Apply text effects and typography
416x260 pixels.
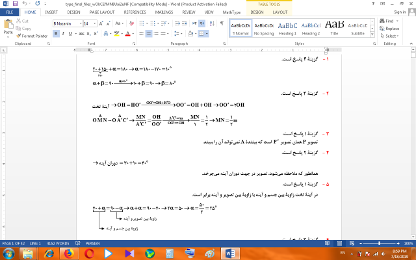coord(107,34)
